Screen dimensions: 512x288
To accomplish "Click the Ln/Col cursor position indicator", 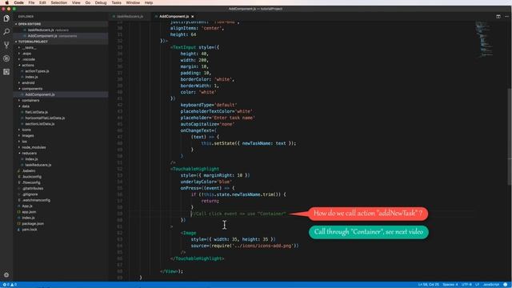I will click(429, 285).
